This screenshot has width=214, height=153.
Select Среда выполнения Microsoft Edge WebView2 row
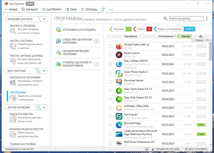158,134
